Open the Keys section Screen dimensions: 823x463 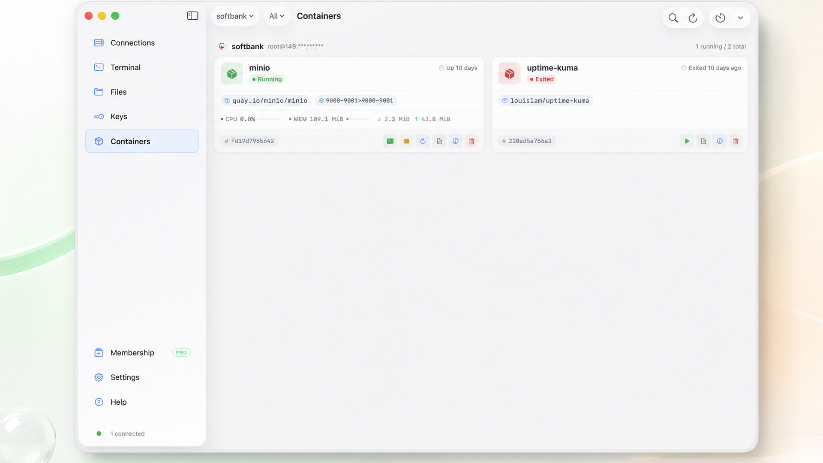pyautogui.click(x=142, y=117)
